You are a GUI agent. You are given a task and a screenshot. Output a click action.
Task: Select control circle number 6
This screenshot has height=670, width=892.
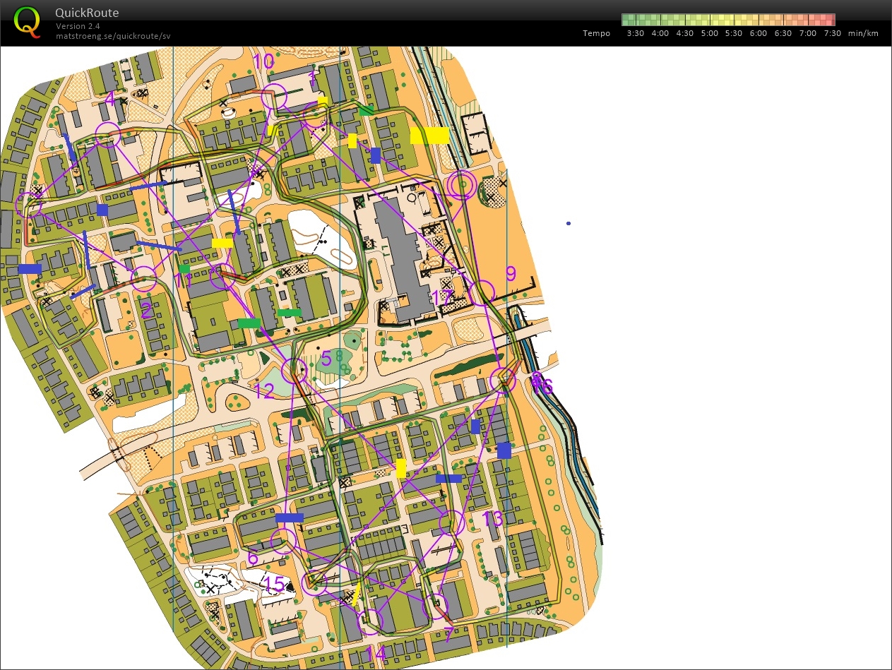tap(283, 541)
